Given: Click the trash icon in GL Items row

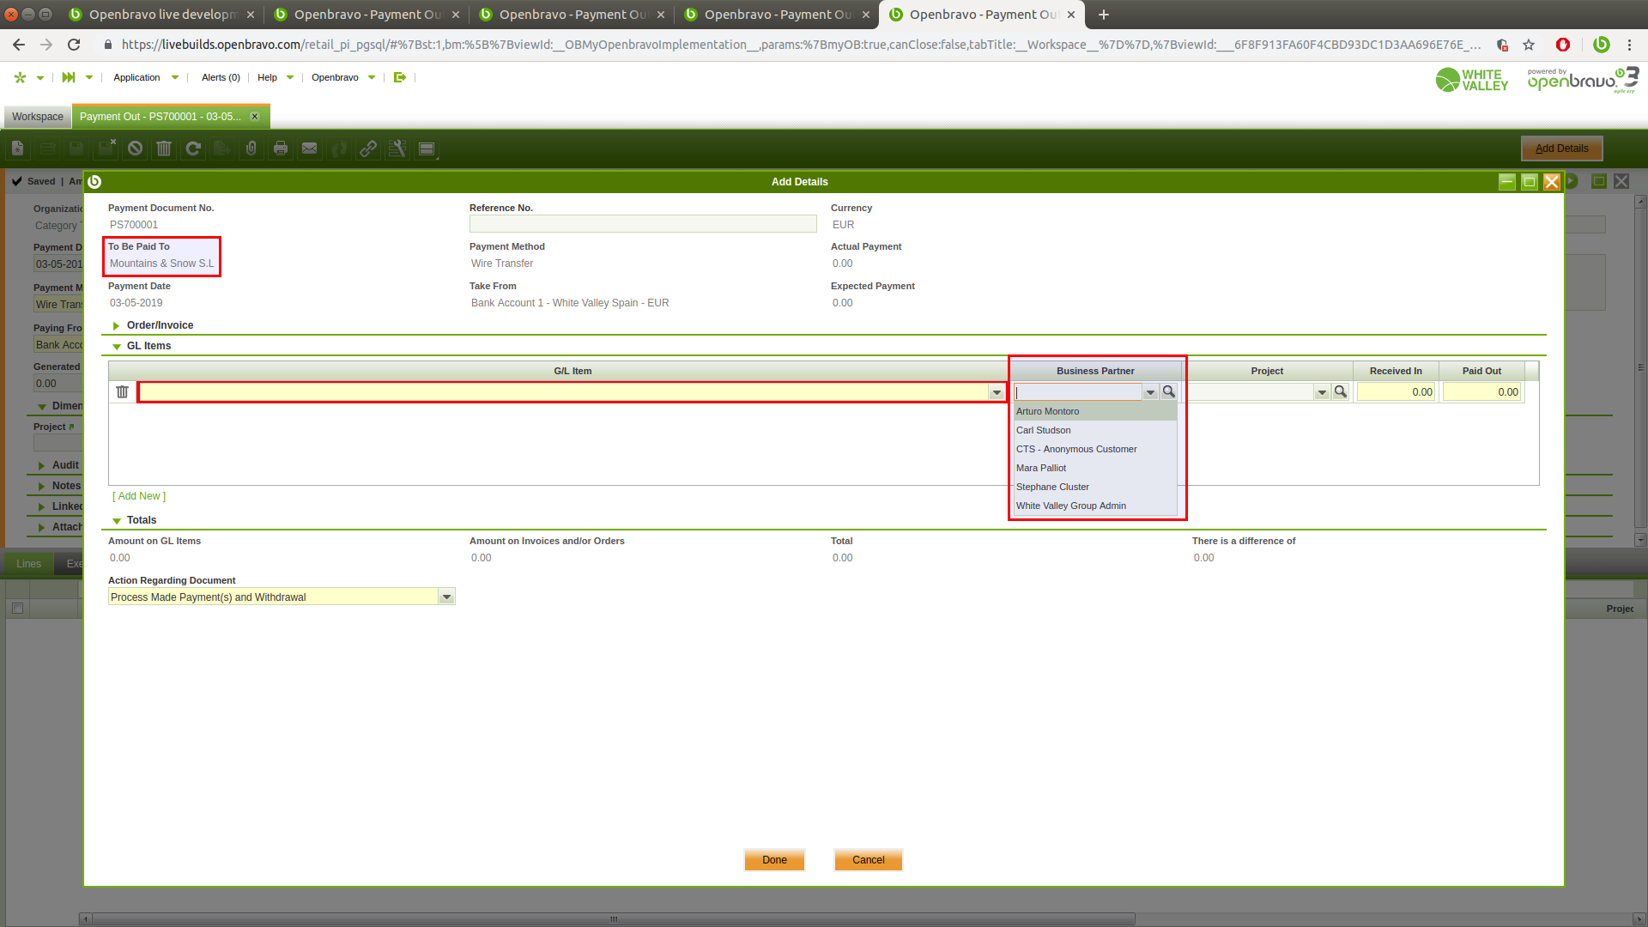Looking at the screenshot, I should coord(122,392).
